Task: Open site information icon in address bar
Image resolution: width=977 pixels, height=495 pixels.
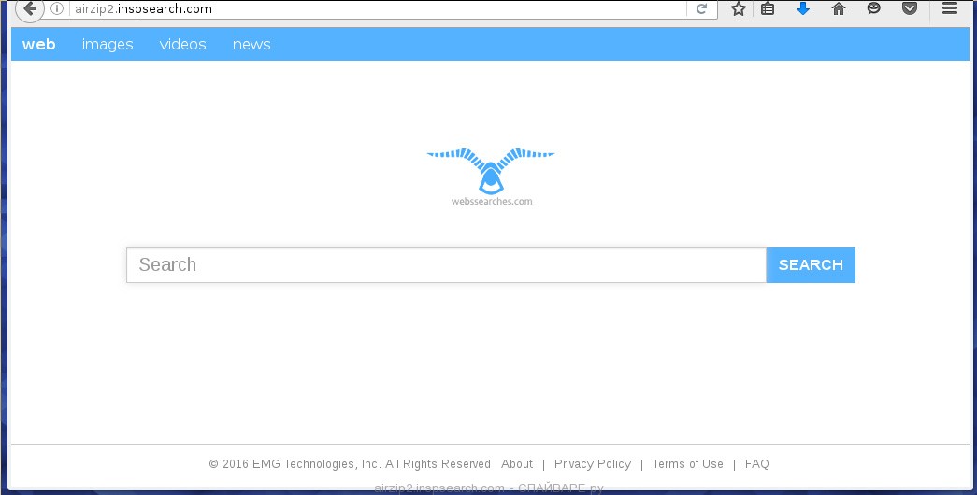Action: pyautogui.click(x=57, y=8)
